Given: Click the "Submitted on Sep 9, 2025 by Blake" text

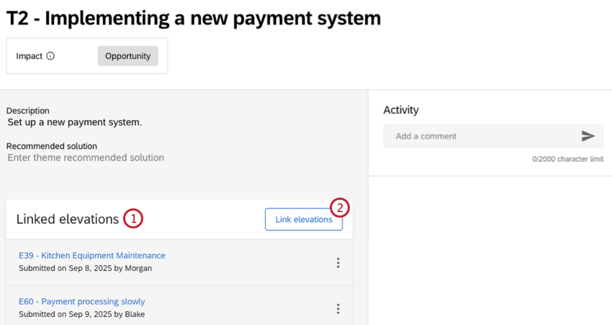Looking at the screenshot, I should [83, 314].
